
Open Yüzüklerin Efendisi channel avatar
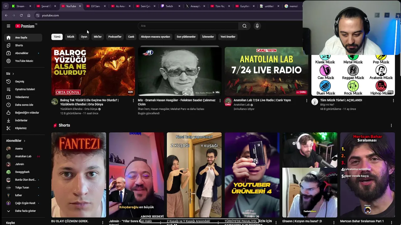click(55, 102)
